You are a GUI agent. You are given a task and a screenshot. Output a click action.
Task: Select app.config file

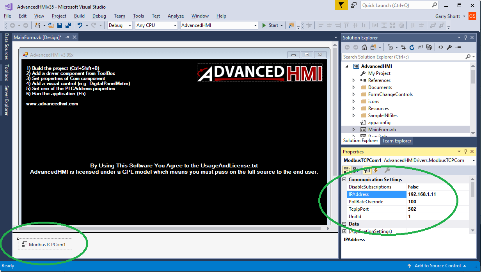(379, 123)
